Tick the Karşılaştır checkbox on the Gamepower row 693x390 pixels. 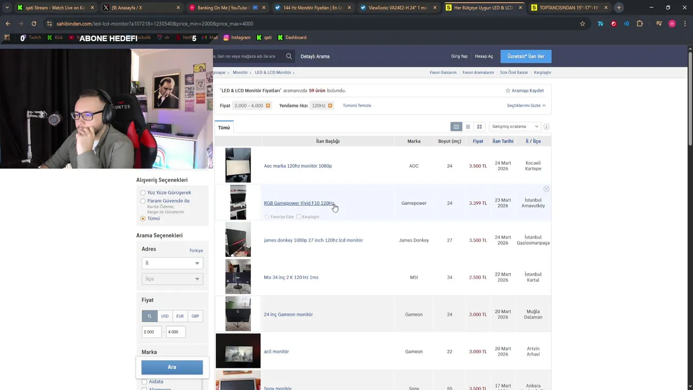click(298, 217)
